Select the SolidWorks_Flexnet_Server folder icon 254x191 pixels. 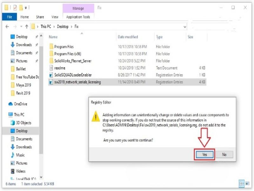pos(51,61)
